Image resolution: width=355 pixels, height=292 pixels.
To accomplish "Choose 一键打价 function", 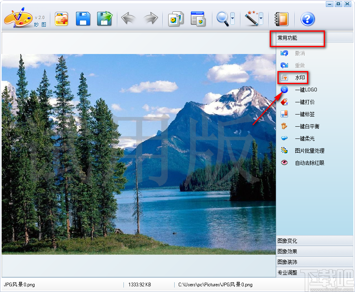I will click(x=305, y=102).
